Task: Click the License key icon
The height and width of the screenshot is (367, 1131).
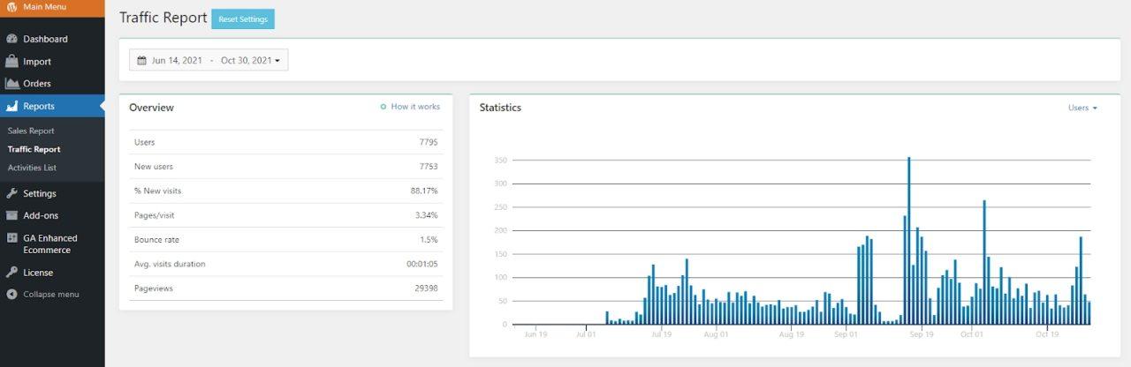Action: (x=11, y=273)
